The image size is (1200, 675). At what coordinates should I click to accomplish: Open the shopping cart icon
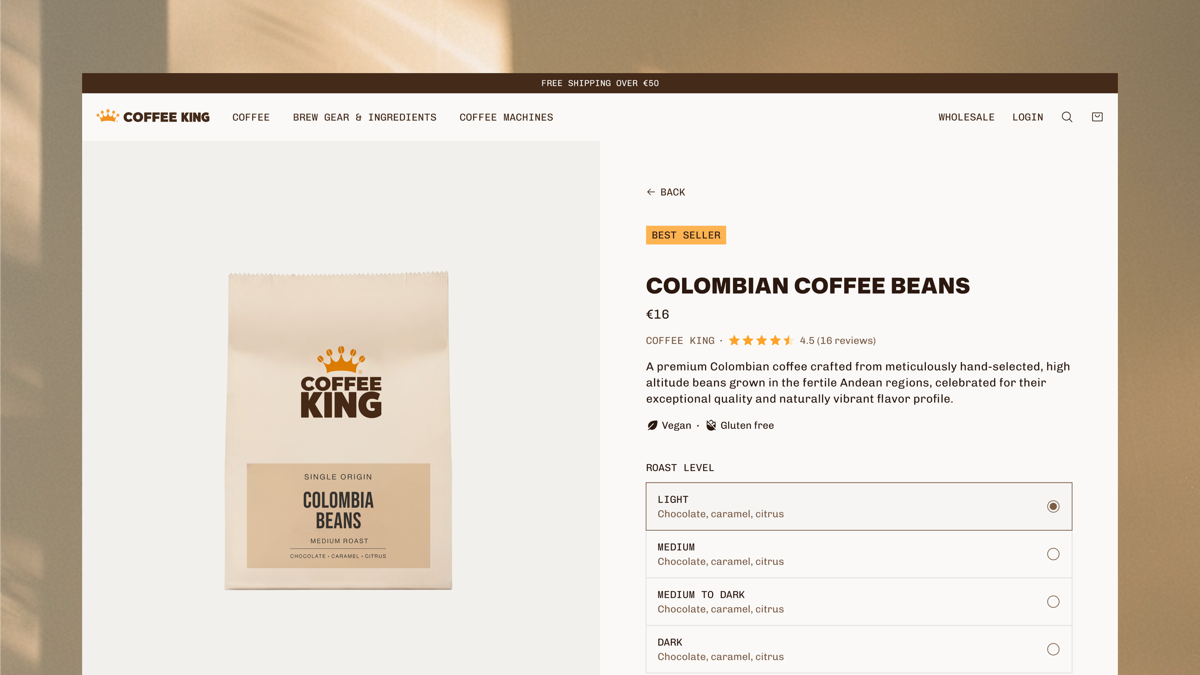pyautogui.click(x=1097, y=117)
